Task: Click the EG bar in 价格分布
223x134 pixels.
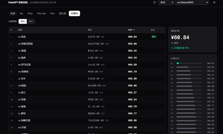Action: [189, 63]
